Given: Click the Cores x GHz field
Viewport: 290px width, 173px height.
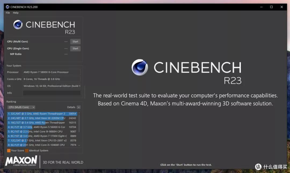Looking at the screenshot, I should point(52,79).
